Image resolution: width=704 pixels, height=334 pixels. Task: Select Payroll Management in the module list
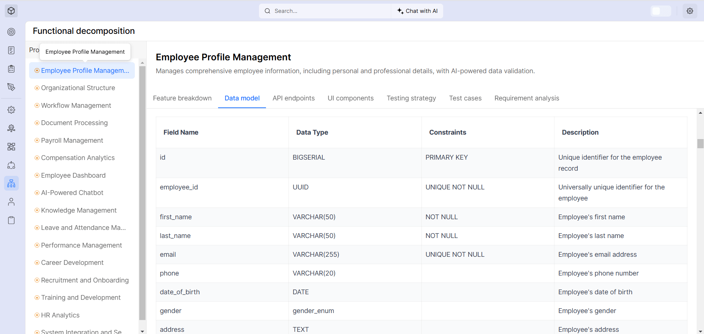coord(72,141)
